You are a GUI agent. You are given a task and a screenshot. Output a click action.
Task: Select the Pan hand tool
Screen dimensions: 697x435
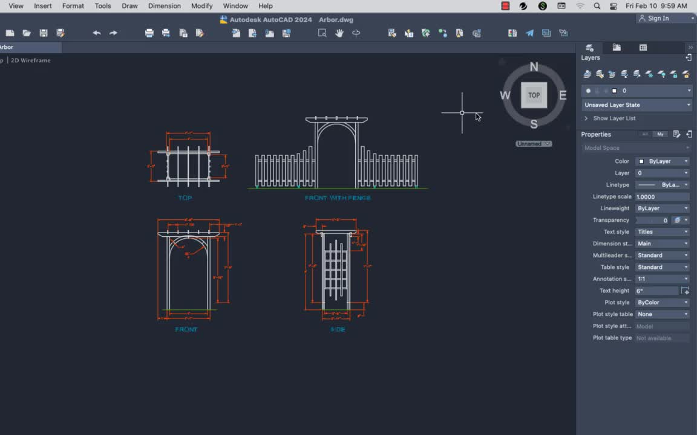pos(339,33)
